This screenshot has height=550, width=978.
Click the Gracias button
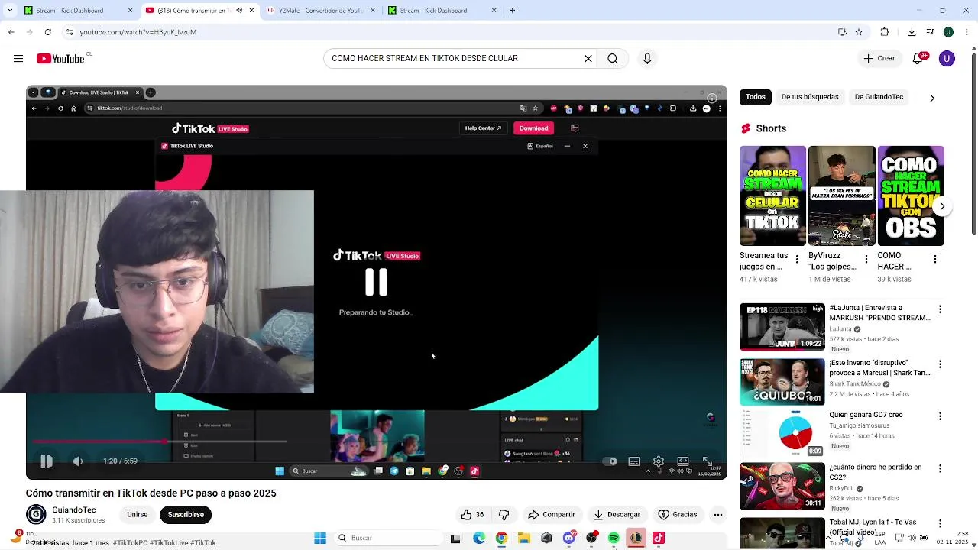point(678,515)
